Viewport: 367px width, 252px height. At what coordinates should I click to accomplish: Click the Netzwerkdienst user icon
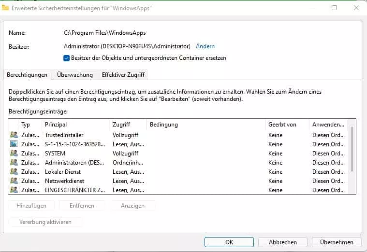[14, 181]
